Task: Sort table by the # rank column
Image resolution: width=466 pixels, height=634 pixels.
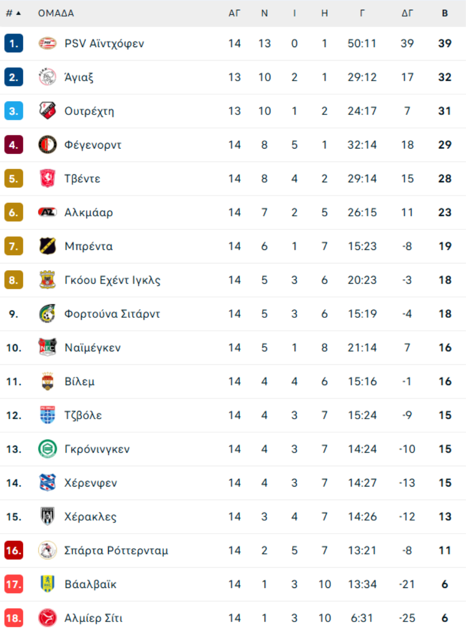Action: 13,13
